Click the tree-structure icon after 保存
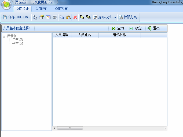The image size is (183, 137). (x=35, y=17)
